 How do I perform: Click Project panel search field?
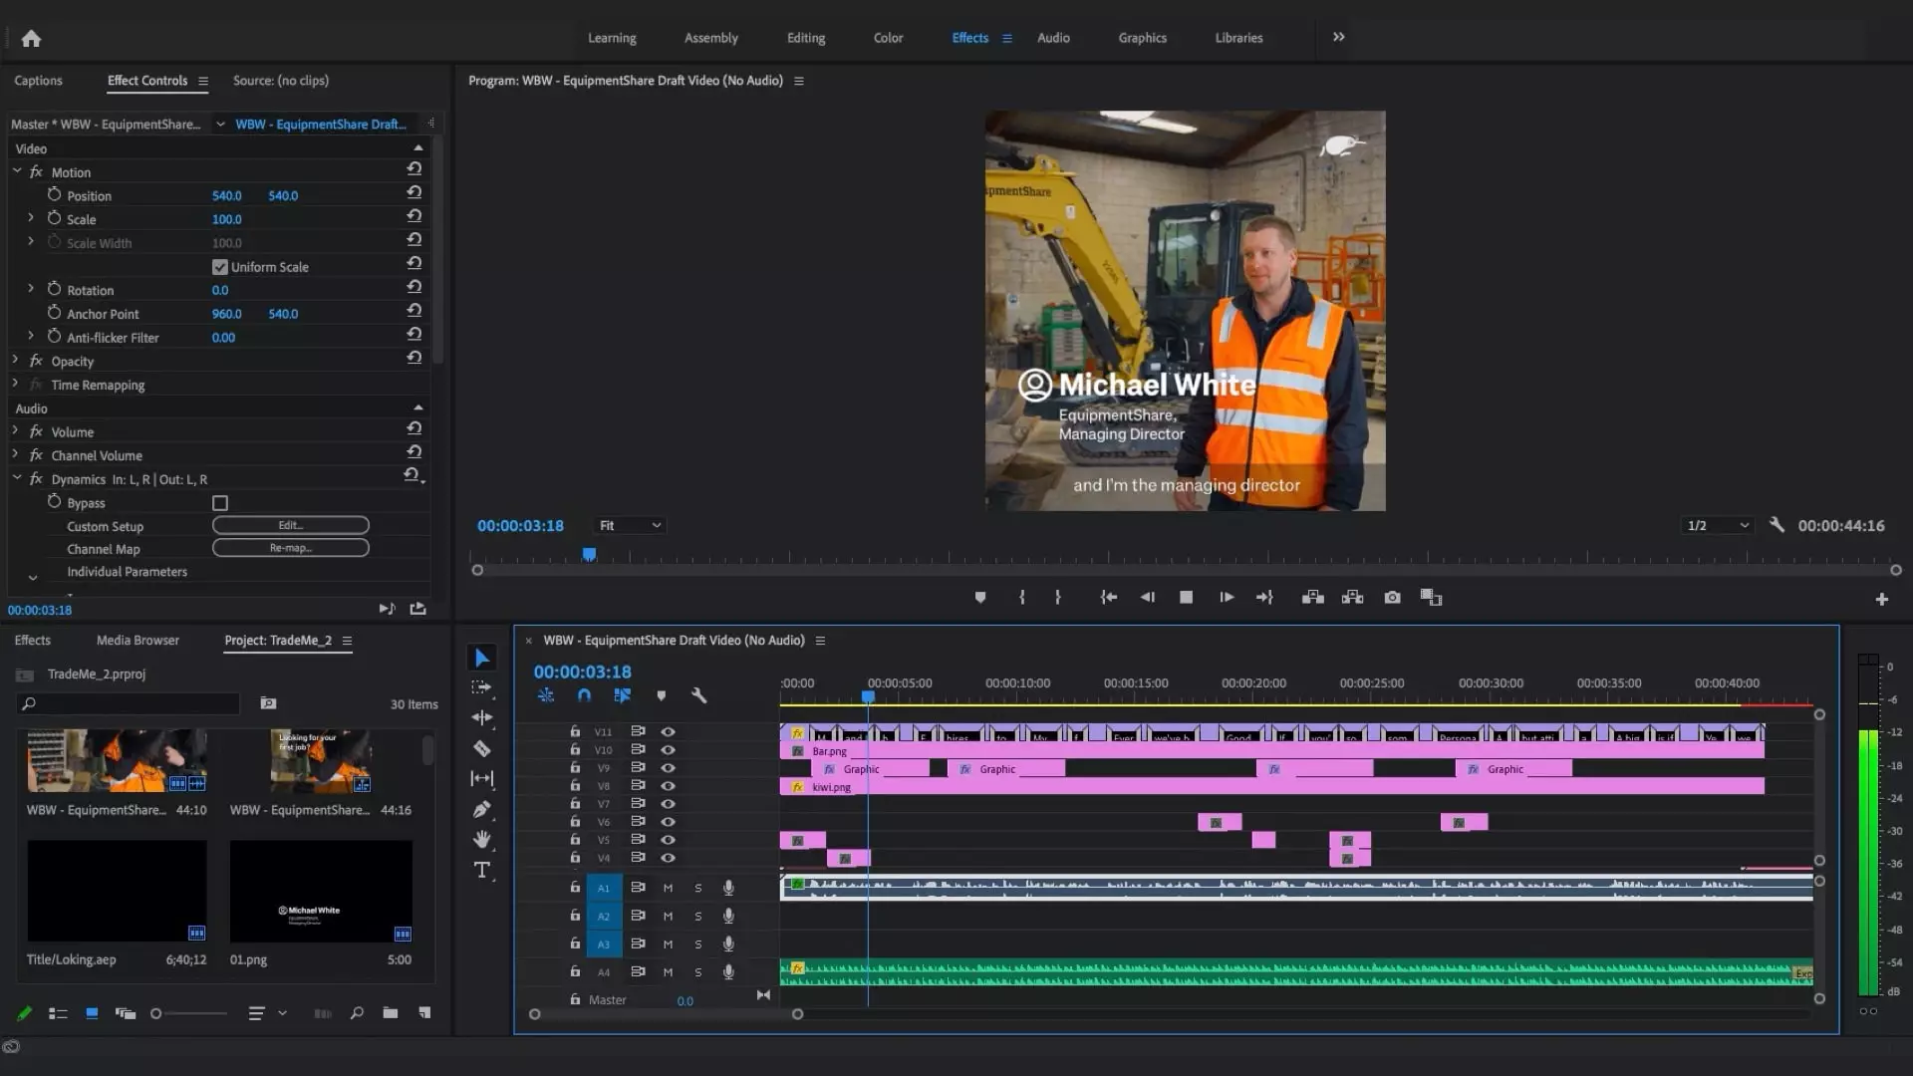(129, 703)
